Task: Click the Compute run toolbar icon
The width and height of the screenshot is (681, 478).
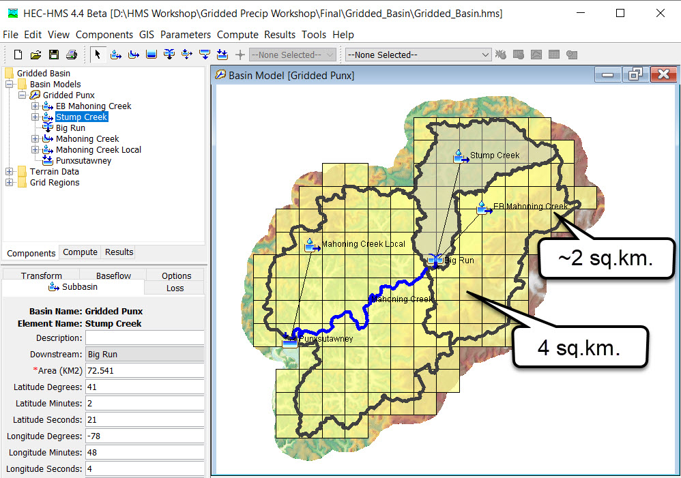Action: point(501,55)
